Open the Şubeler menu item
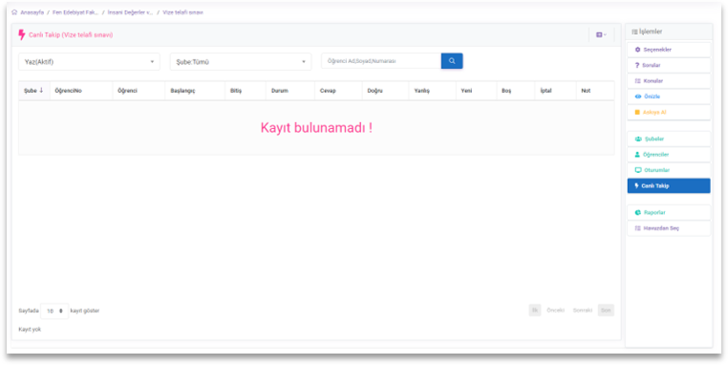The width and height of the screenshot is (728, 365). 669,139
